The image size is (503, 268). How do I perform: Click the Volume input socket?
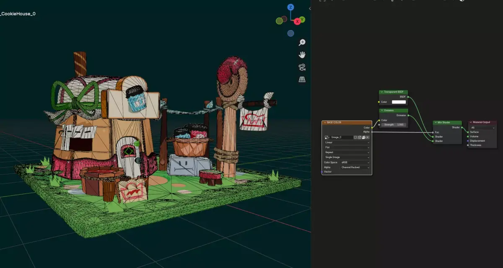[x=468, y=136]
